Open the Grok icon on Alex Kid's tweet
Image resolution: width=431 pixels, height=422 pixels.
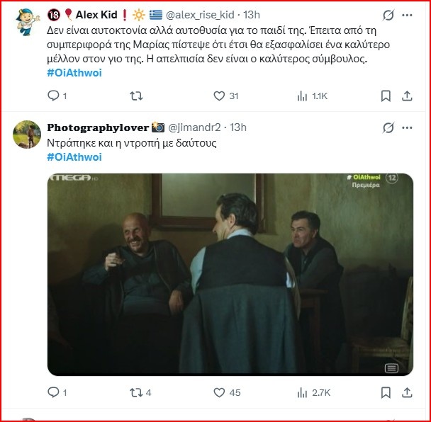[x=388, y=15]
